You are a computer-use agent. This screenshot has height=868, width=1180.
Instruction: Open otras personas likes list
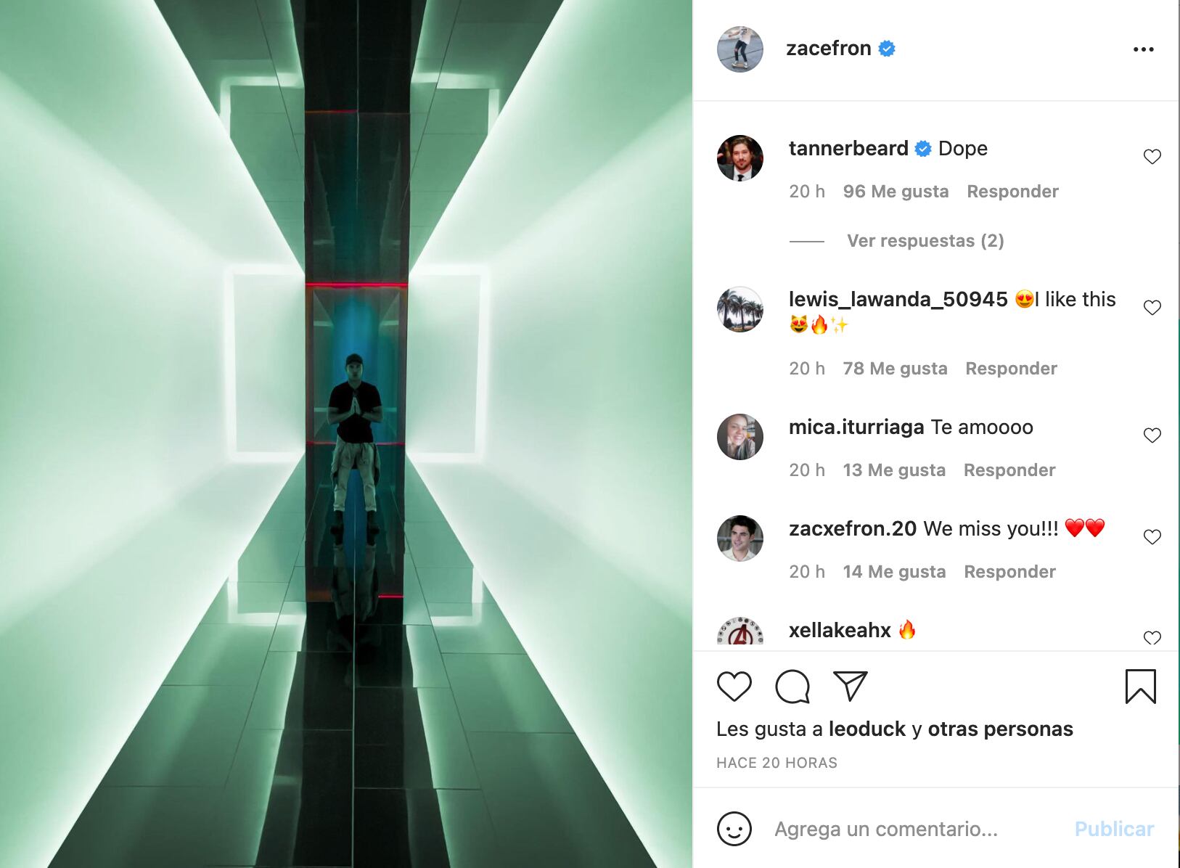tap(1000, 729)
